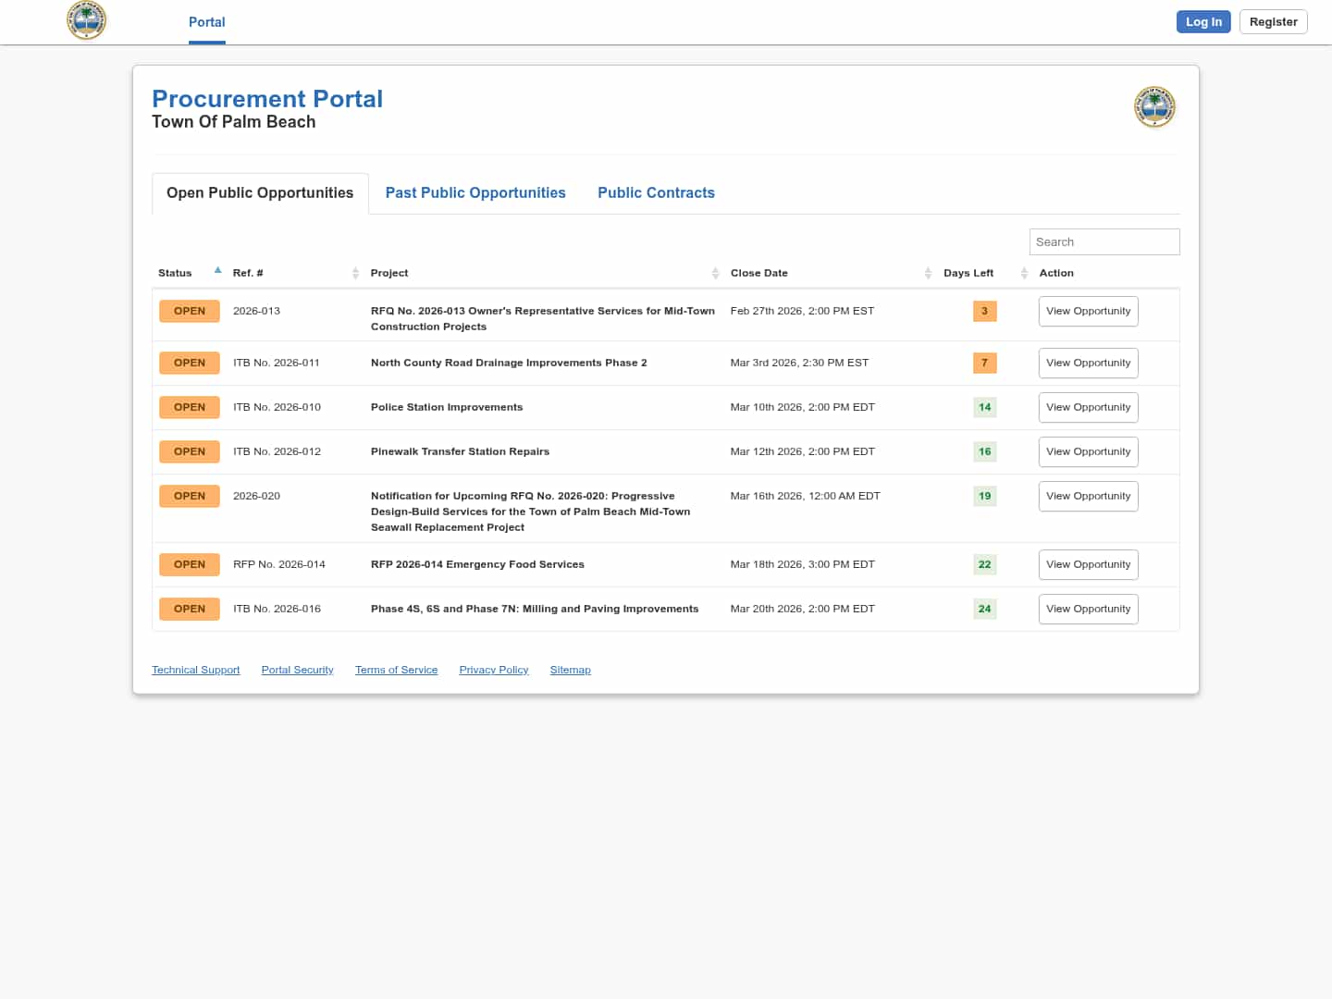The width and height of the screenshot is (1332, 999).
Task: Sort by Days Left column arrows
Action: coord(1024,273)
